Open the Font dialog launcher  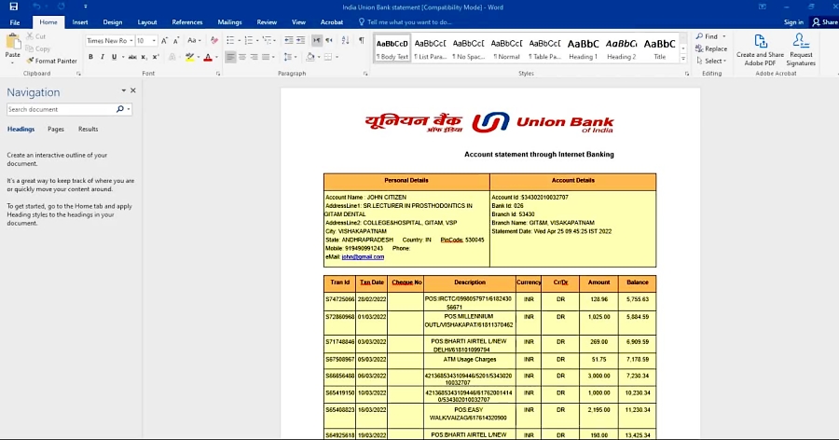coord(218,74)
